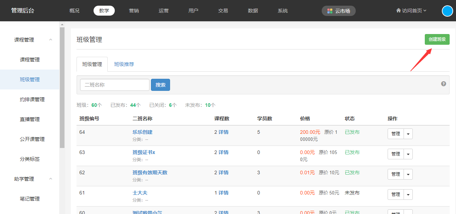Open the 乐乐创建 class link
456x214 pixels.
(142, 132)
